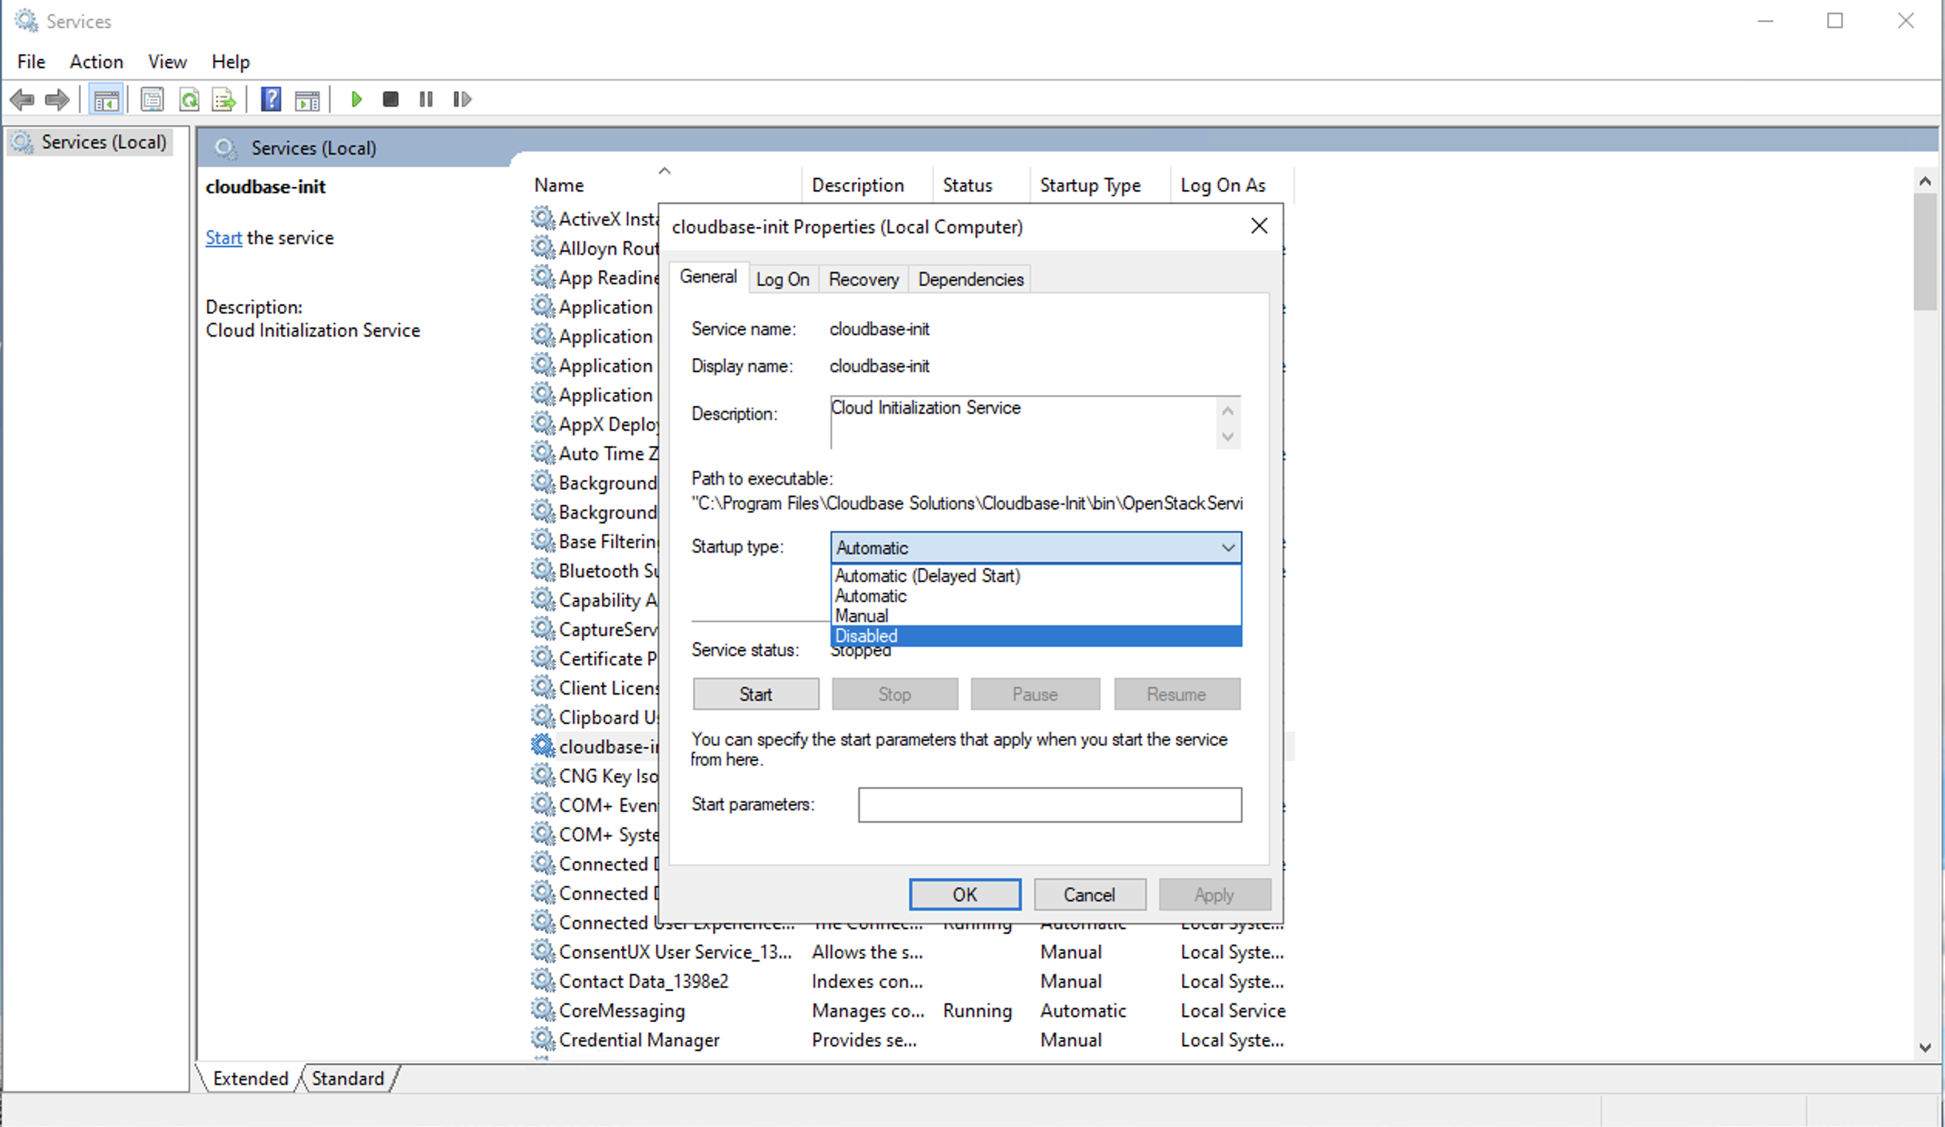1945x1127 pixels.
Task: Open the Help menu
Action: coord(231,62)
